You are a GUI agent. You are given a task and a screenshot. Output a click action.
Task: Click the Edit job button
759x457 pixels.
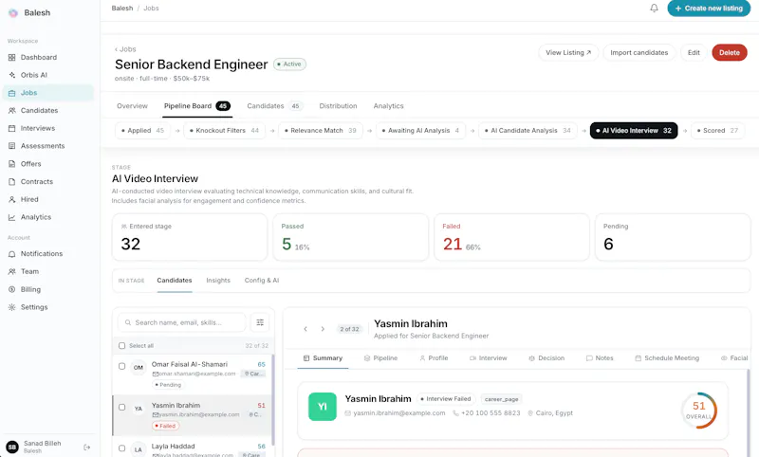694,53
